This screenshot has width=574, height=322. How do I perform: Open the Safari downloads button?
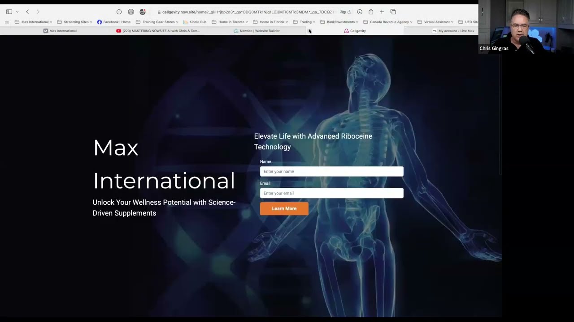pyautogui.click(x=360, y=12)
